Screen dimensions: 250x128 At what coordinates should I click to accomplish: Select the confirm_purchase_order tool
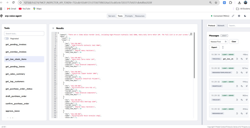(24, 104)
